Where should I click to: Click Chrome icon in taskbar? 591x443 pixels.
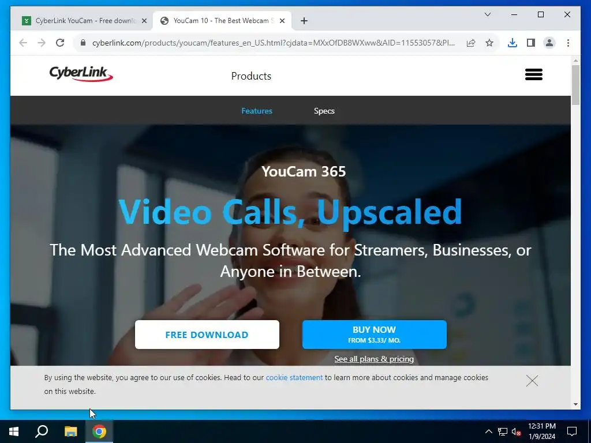[99, 431]
